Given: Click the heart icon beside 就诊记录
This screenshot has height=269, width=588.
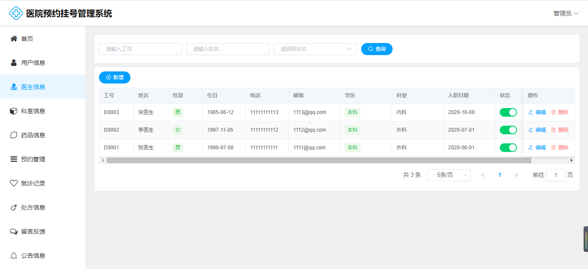Looking at the screenshot, I should pos(14,183).
